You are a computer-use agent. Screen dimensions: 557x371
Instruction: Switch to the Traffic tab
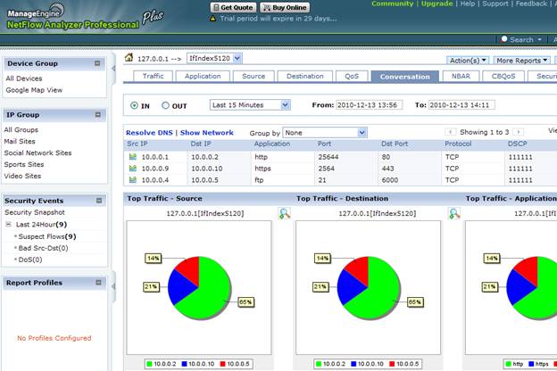154,76
